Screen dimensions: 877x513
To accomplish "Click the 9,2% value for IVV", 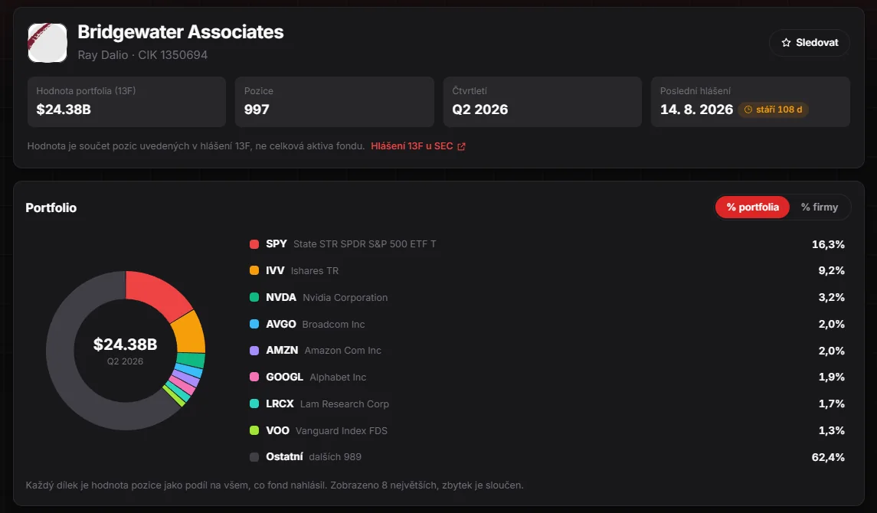I will pyautogui.click(x=831, y=270).
